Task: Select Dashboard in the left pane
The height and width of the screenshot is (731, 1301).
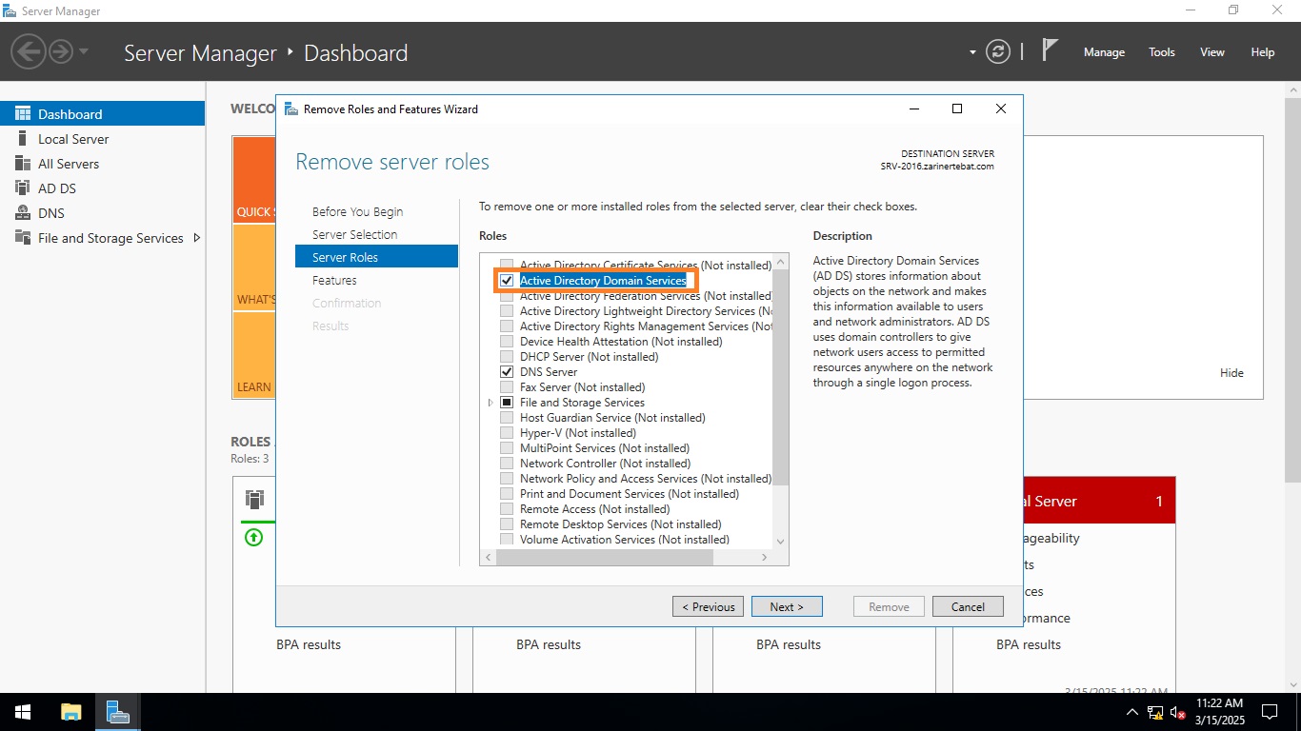Action: tap(102, 114)
